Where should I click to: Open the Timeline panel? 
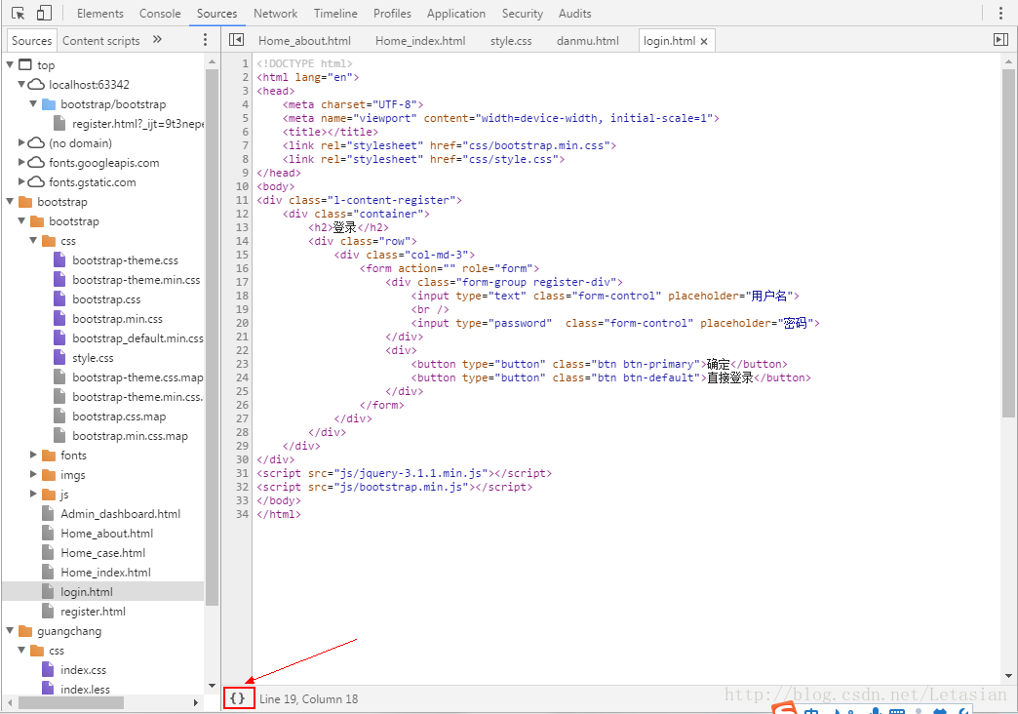tap(335, 13)
